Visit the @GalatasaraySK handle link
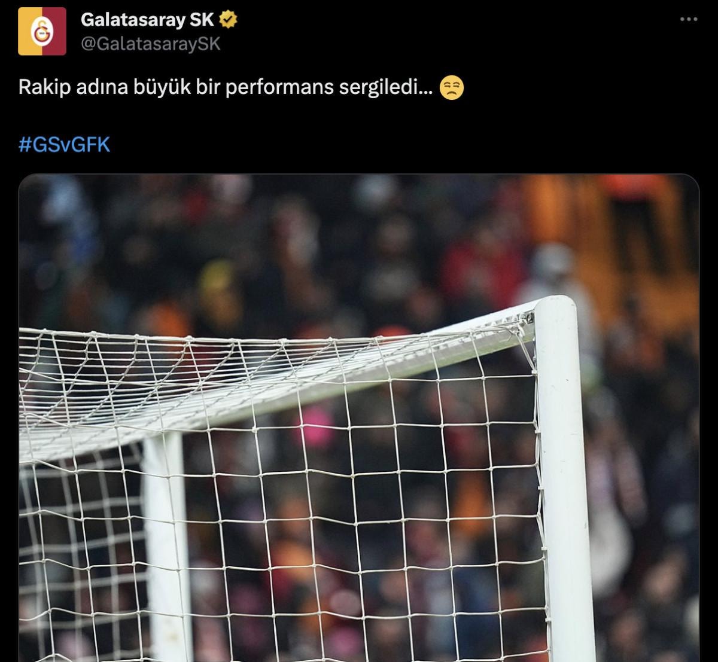This screenshot has height=662, width=718. [151, 44]
